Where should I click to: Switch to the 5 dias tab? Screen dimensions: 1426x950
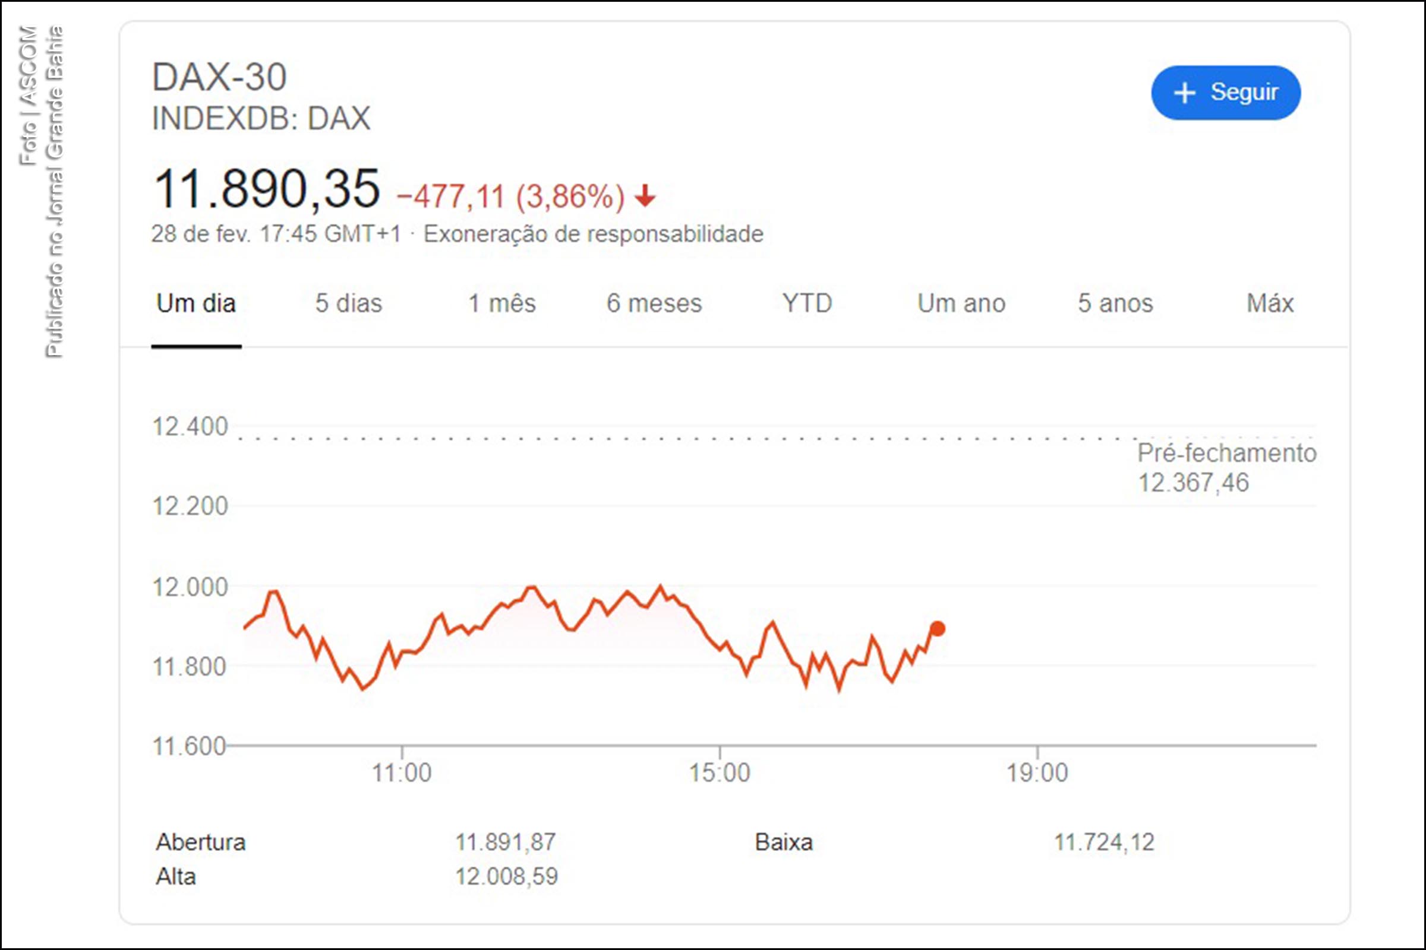click(349, 303)
